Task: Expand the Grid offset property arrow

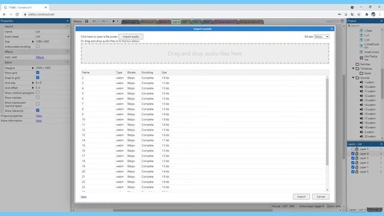Action: point(33,88)
